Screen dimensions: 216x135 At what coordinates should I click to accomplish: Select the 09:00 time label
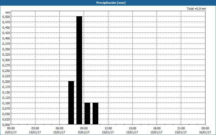click(x=84, y=129)
